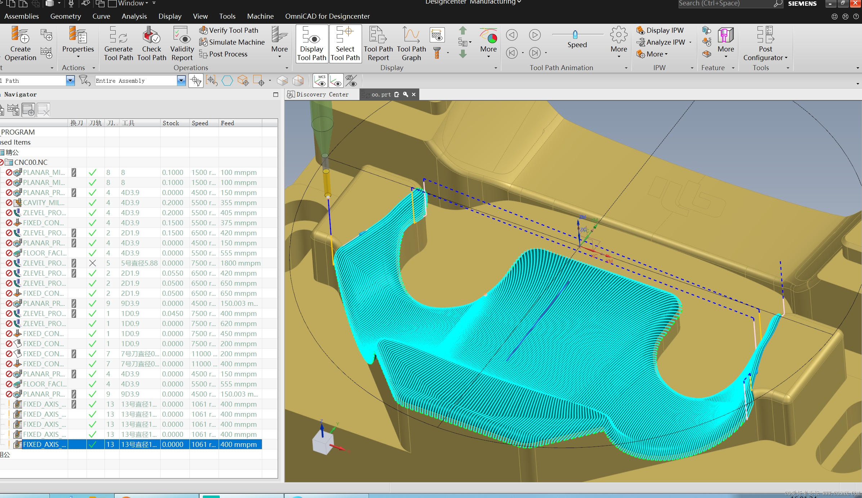Image resolution: width=862 pixels, height=498 pixels.
Task: Open the Machine menu
Action: 260,16
